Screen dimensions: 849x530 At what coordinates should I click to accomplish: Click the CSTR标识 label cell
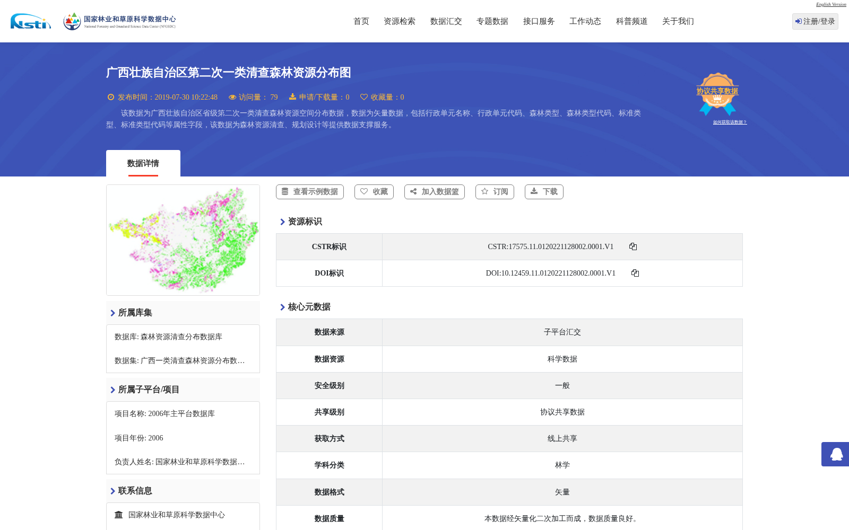point(329,246)
